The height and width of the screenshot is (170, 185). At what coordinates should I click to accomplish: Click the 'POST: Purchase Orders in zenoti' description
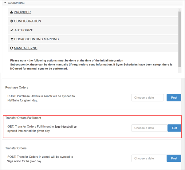[41, 98]
